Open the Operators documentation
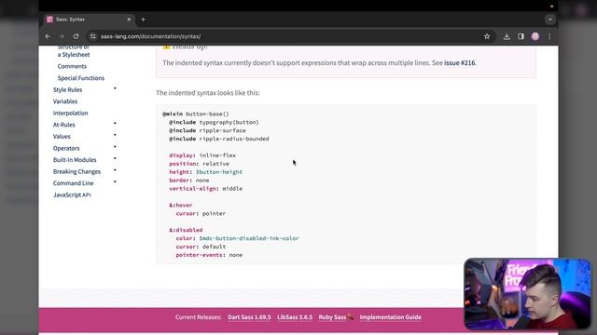Viewport: 597px width, 335px height. pos(66,148)
